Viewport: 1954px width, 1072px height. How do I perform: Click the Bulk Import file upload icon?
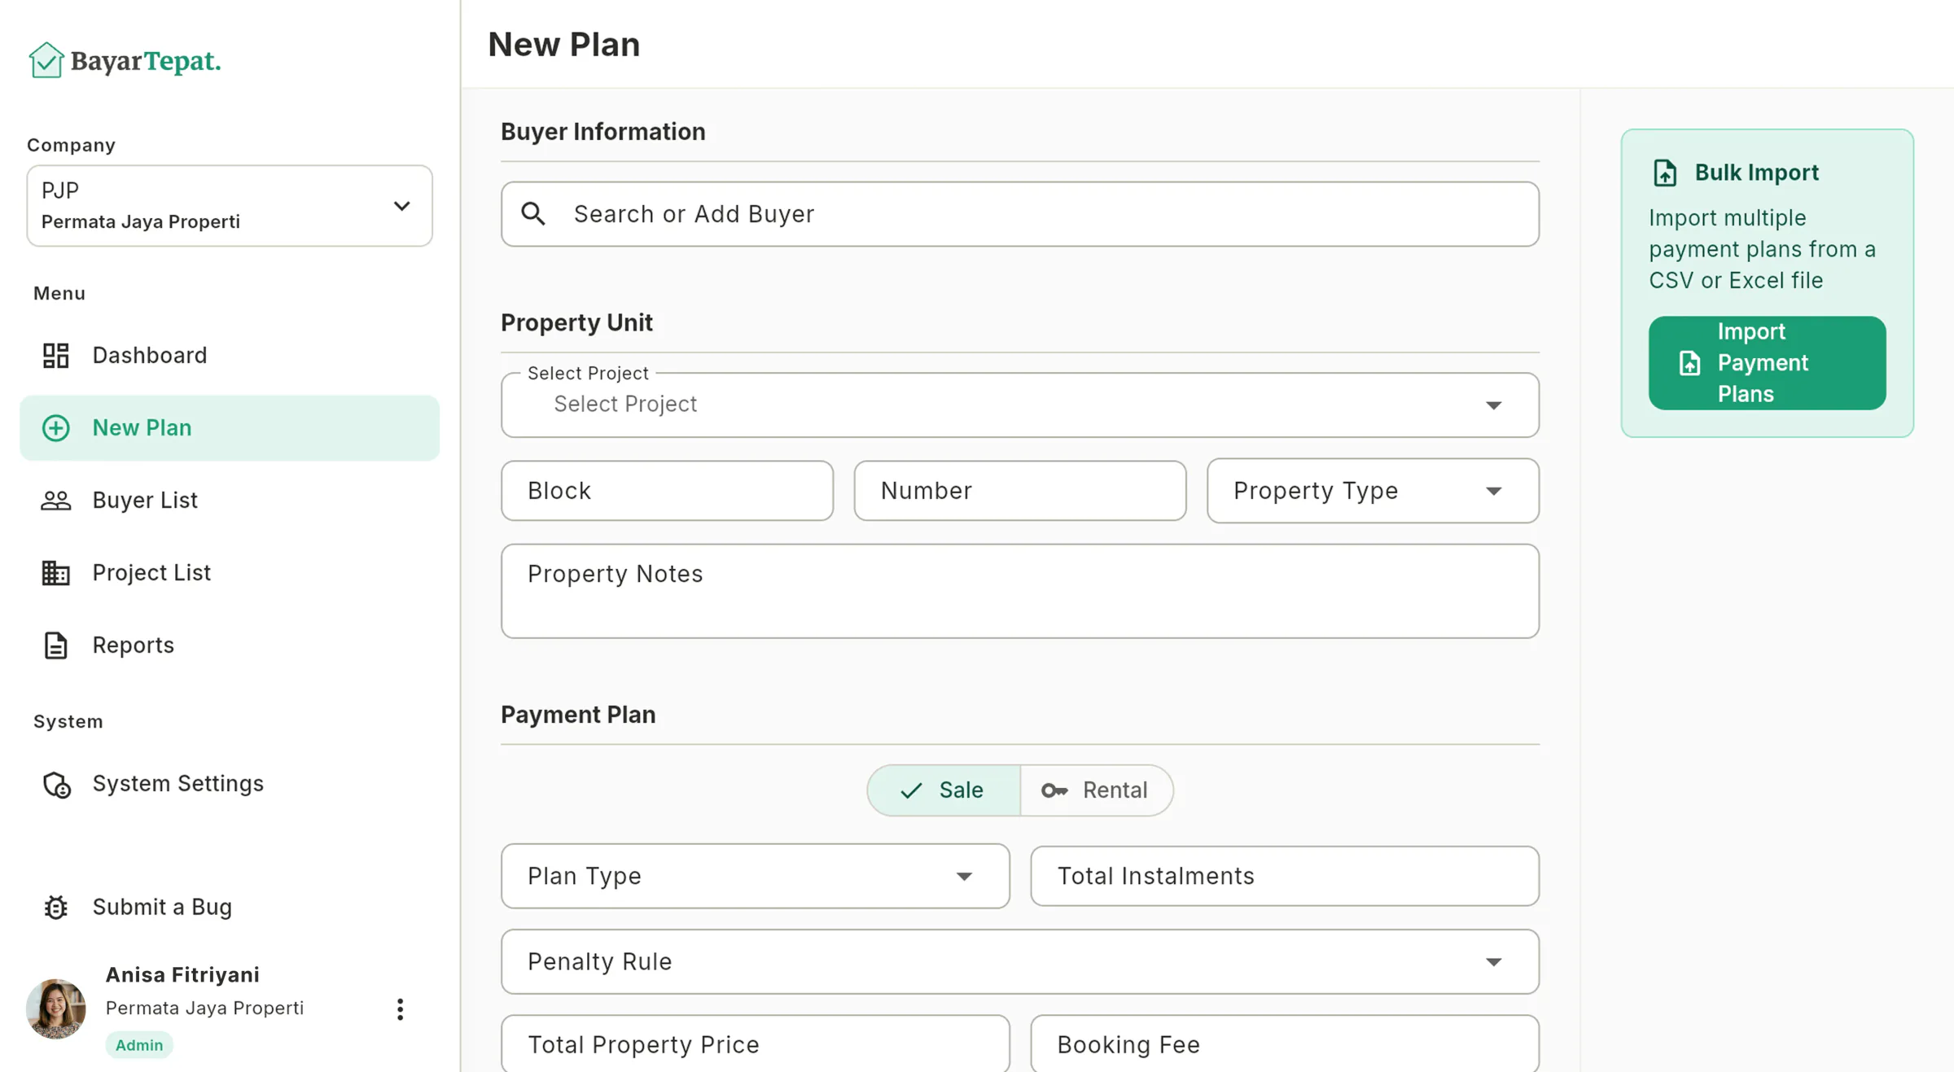[x=1665, y=173]
